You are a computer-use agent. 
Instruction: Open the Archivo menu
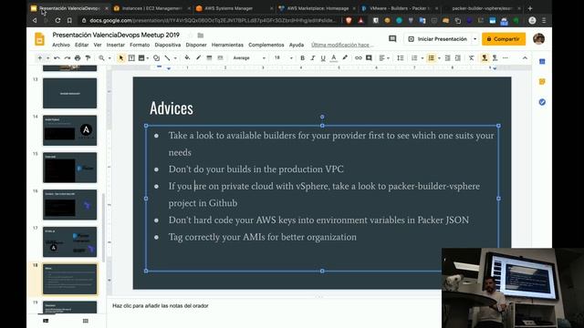coord(61,45)
